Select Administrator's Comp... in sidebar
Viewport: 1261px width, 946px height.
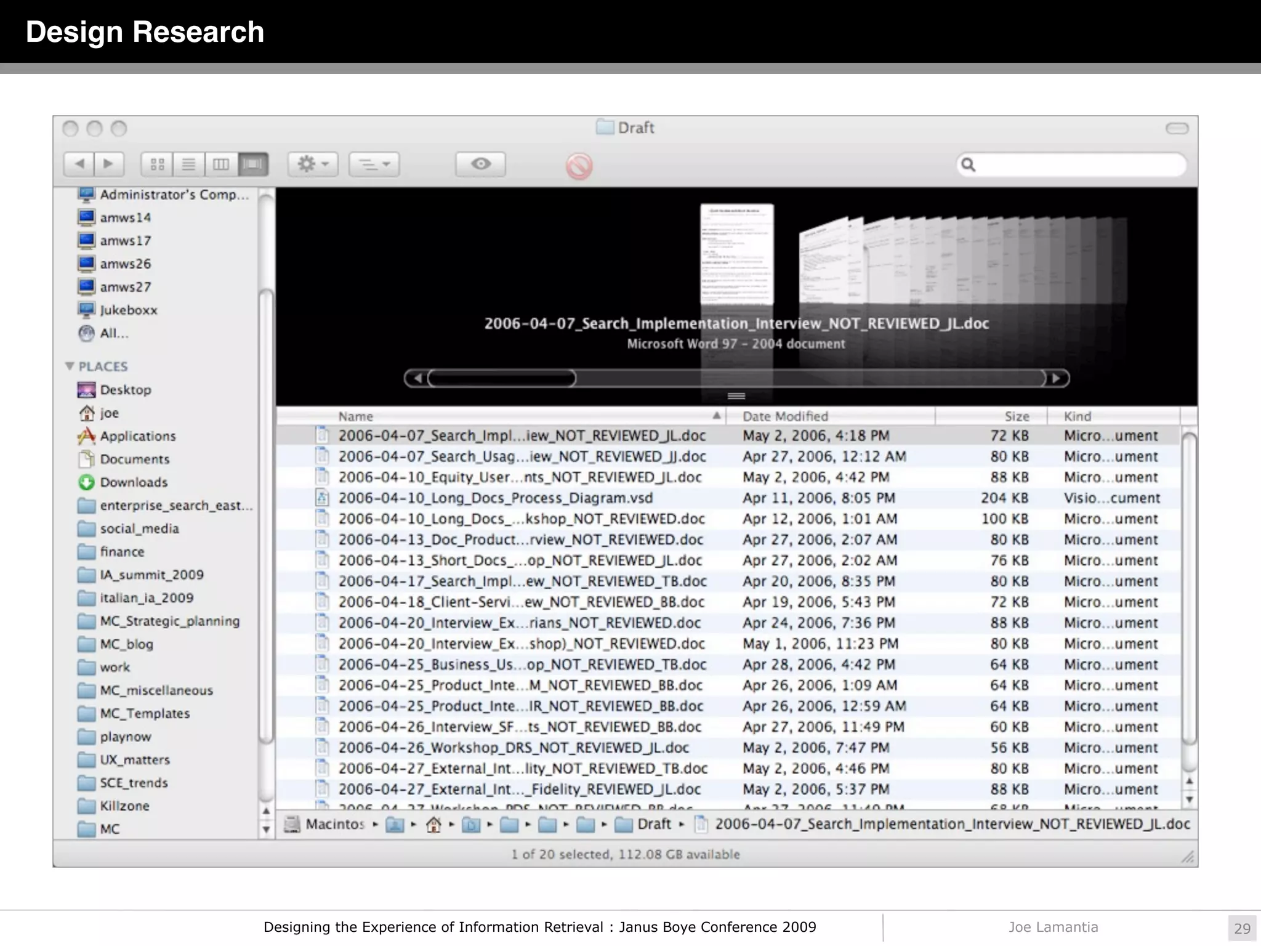coord(163,195)
